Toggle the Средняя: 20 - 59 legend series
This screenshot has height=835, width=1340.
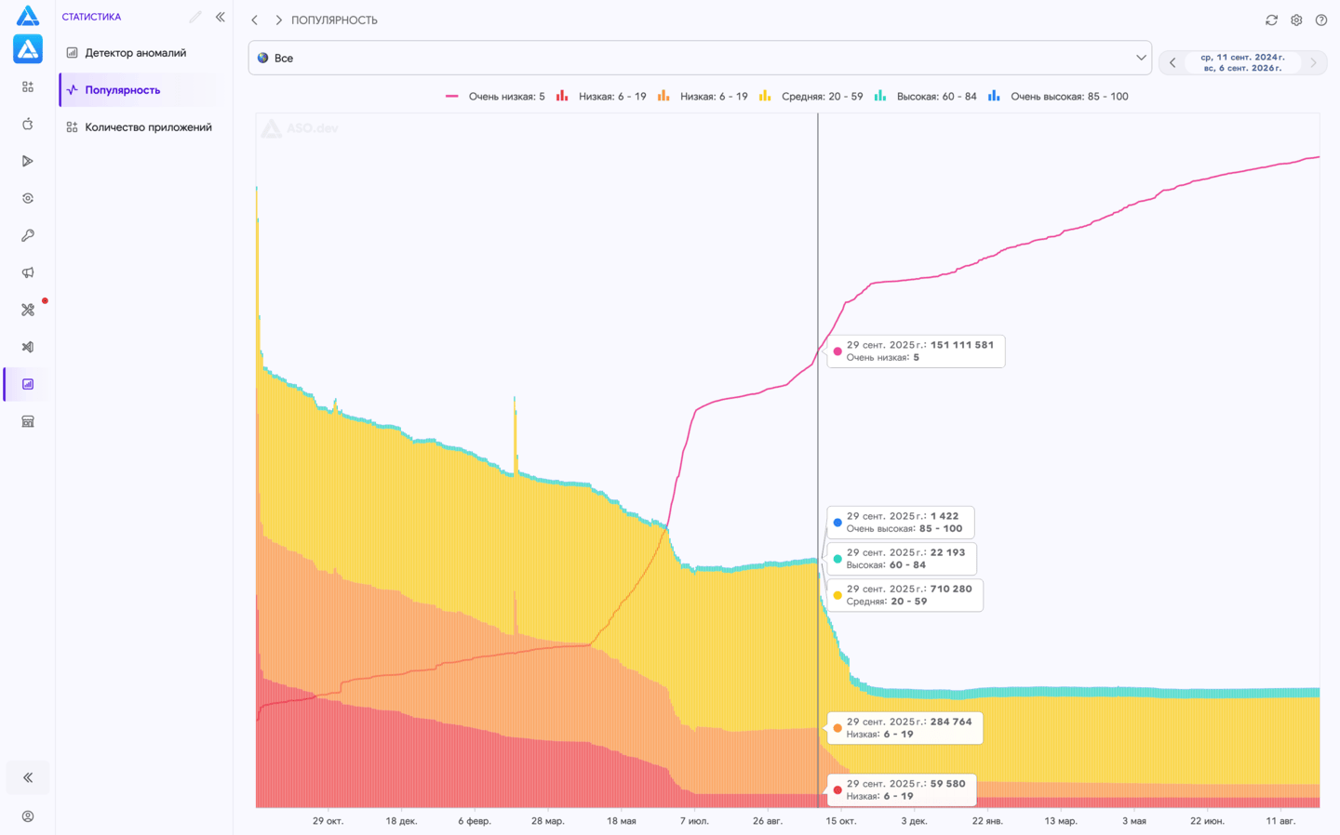tap(811, 97)
